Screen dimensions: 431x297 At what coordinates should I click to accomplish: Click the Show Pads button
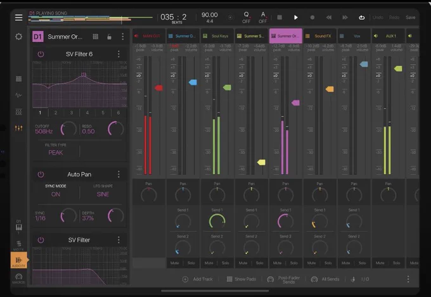tap(241, 279)
